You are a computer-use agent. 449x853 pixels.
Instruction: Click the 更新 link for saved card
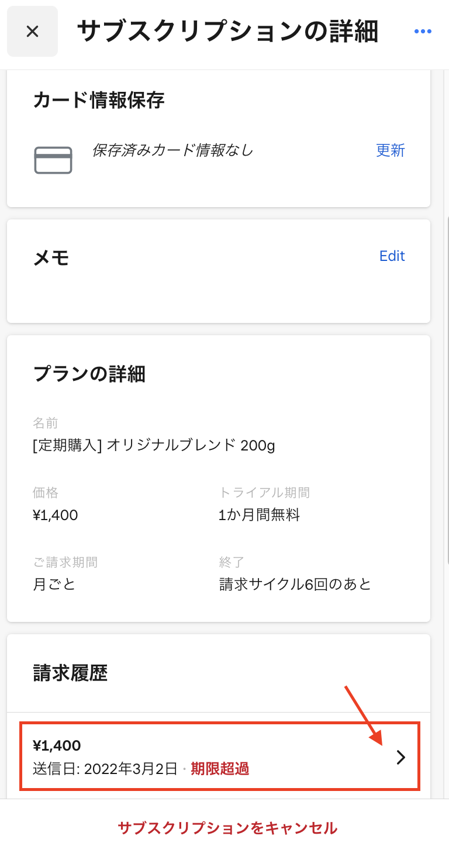coord(390,150)
